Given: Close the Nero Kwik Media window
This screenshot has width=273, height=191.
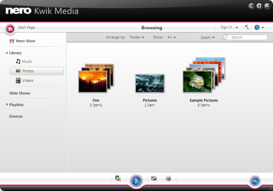Looking at the screenshot, I should 267,6.
